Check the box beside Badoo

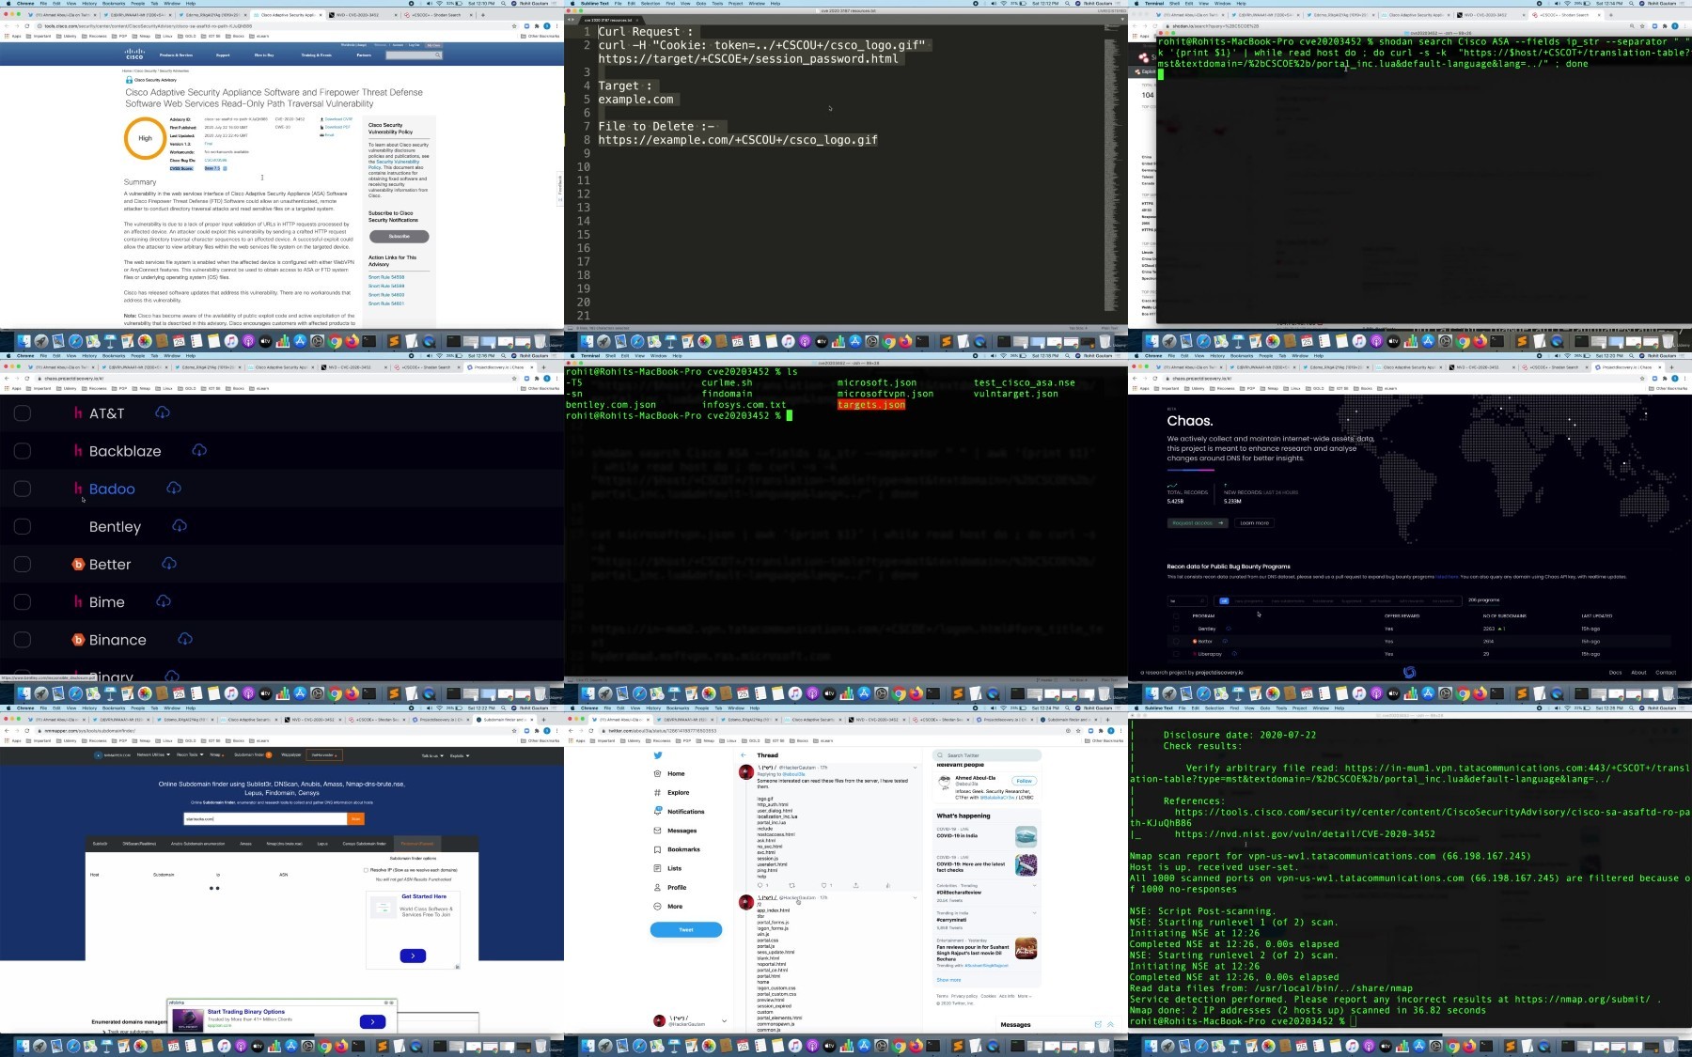[23, 489]
